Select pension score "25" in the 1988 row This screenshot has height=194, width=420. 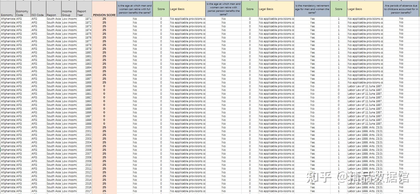tap(104, 82)
